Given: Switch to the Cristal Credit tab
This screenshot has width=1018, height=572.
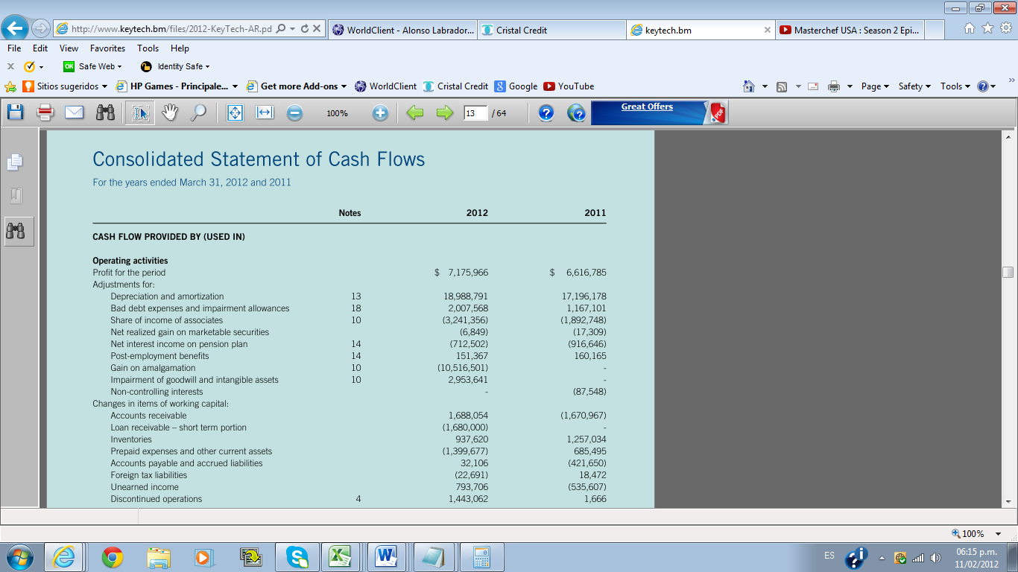Looking at the screenshot, I should 522,31.
